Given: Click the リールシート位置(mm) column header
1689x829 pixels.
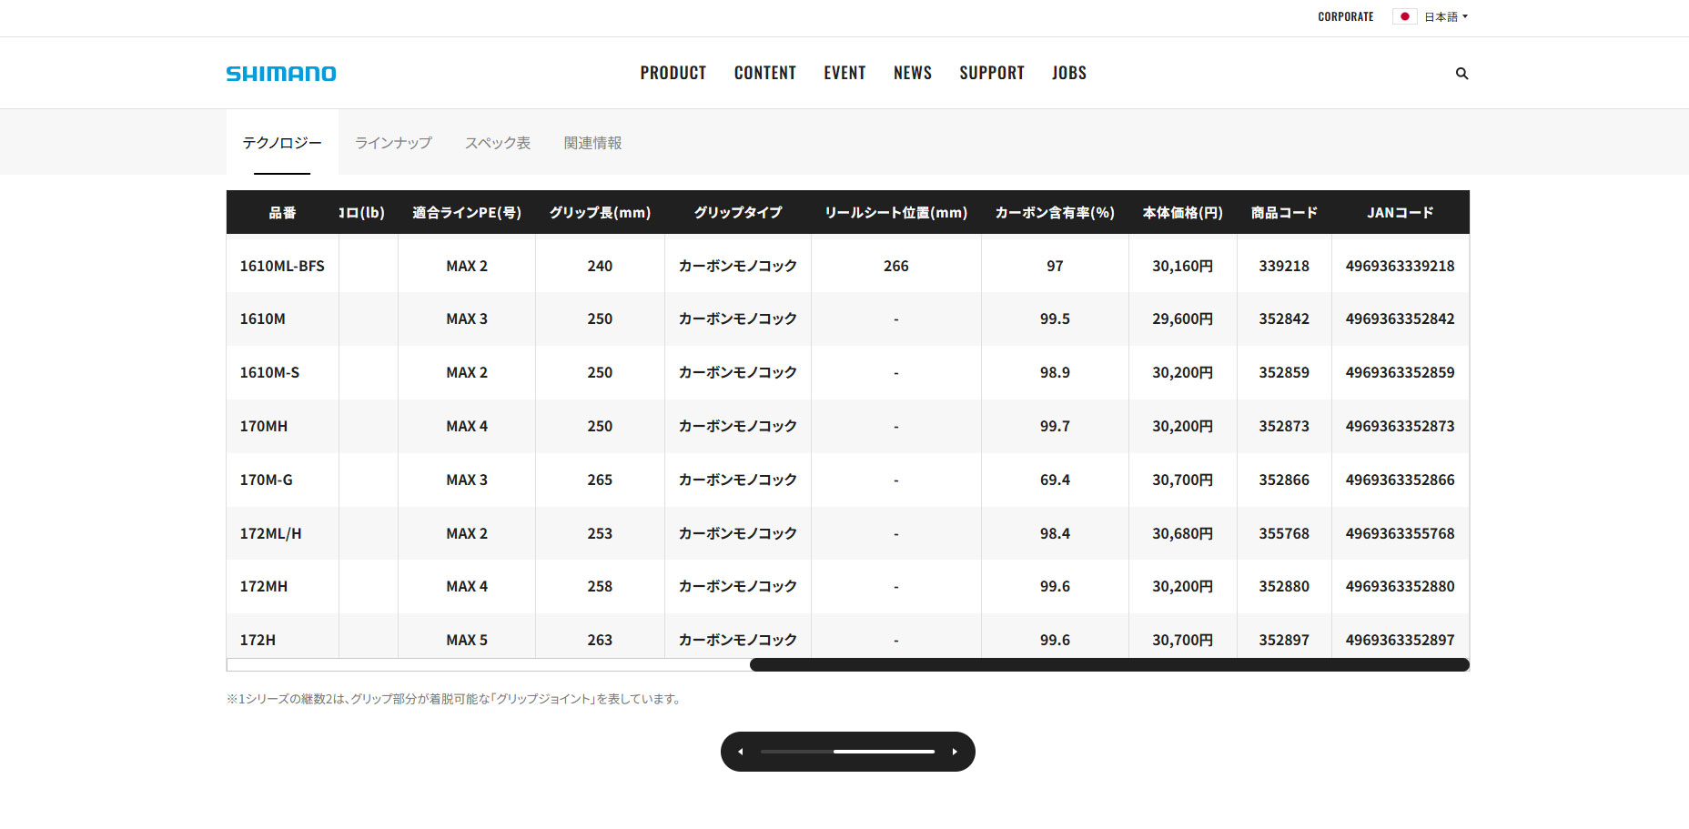Looking at the screenshot, I should pos(896,213).
